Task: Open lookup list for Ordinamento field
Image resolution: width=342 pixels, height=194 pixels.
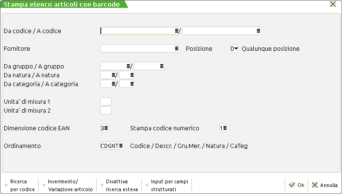Action: click(x=121, y=146)
